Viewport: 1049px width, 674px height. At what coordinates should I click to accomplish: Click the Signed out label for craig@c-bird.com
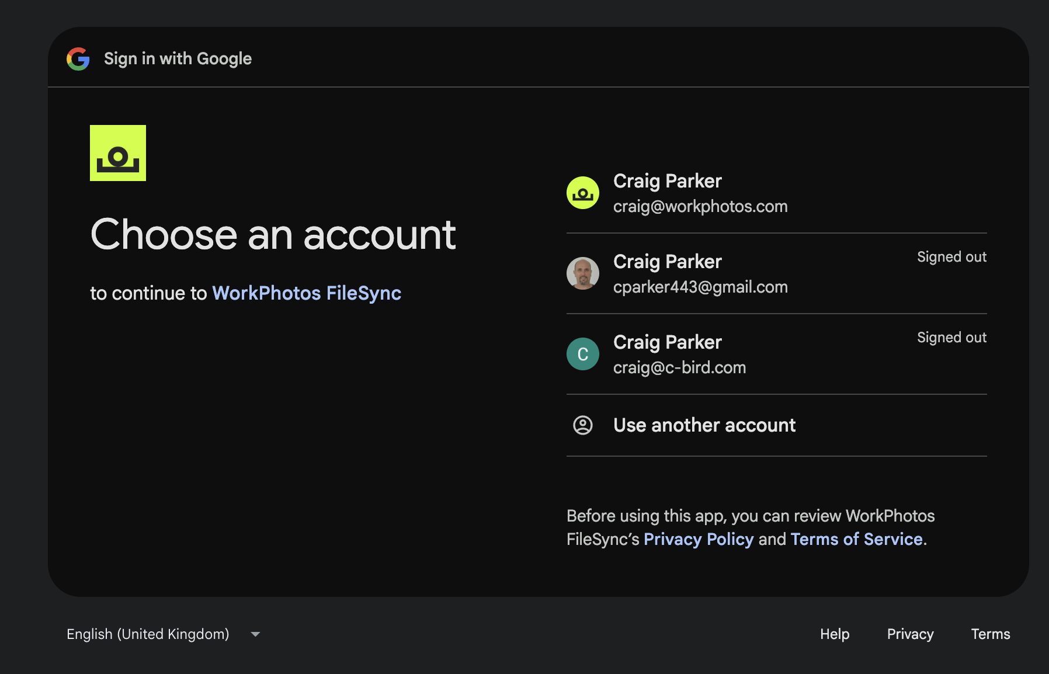click(x=951, y=338)
